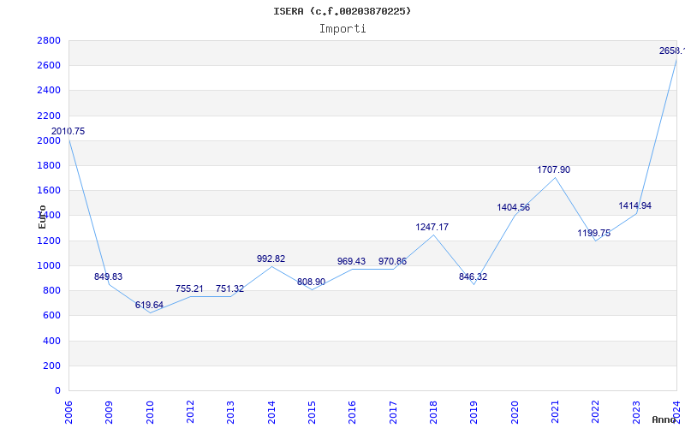
Task: Select the 2019 year axis label
Action: coord(474,413)
